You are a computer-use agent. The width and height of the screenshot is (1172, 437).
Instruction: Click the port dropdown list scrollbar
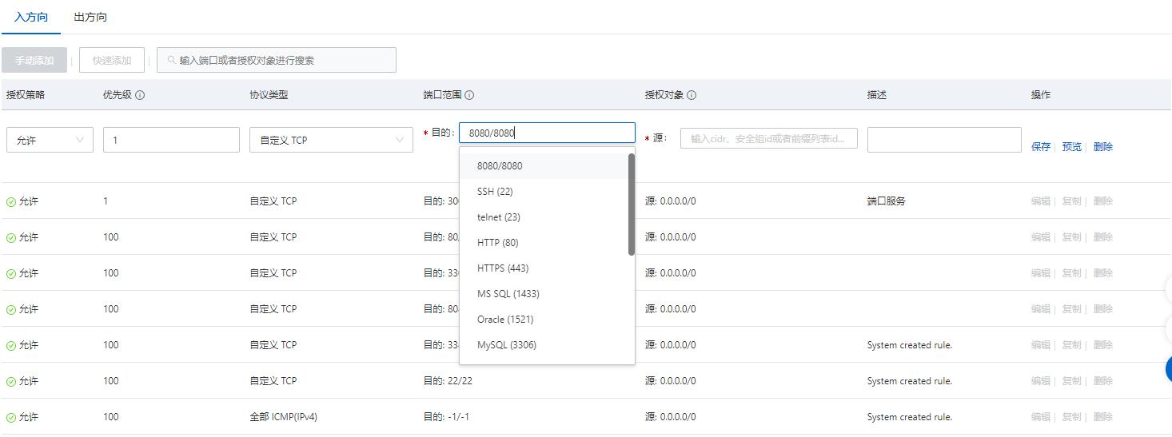(x=632, y=205)
